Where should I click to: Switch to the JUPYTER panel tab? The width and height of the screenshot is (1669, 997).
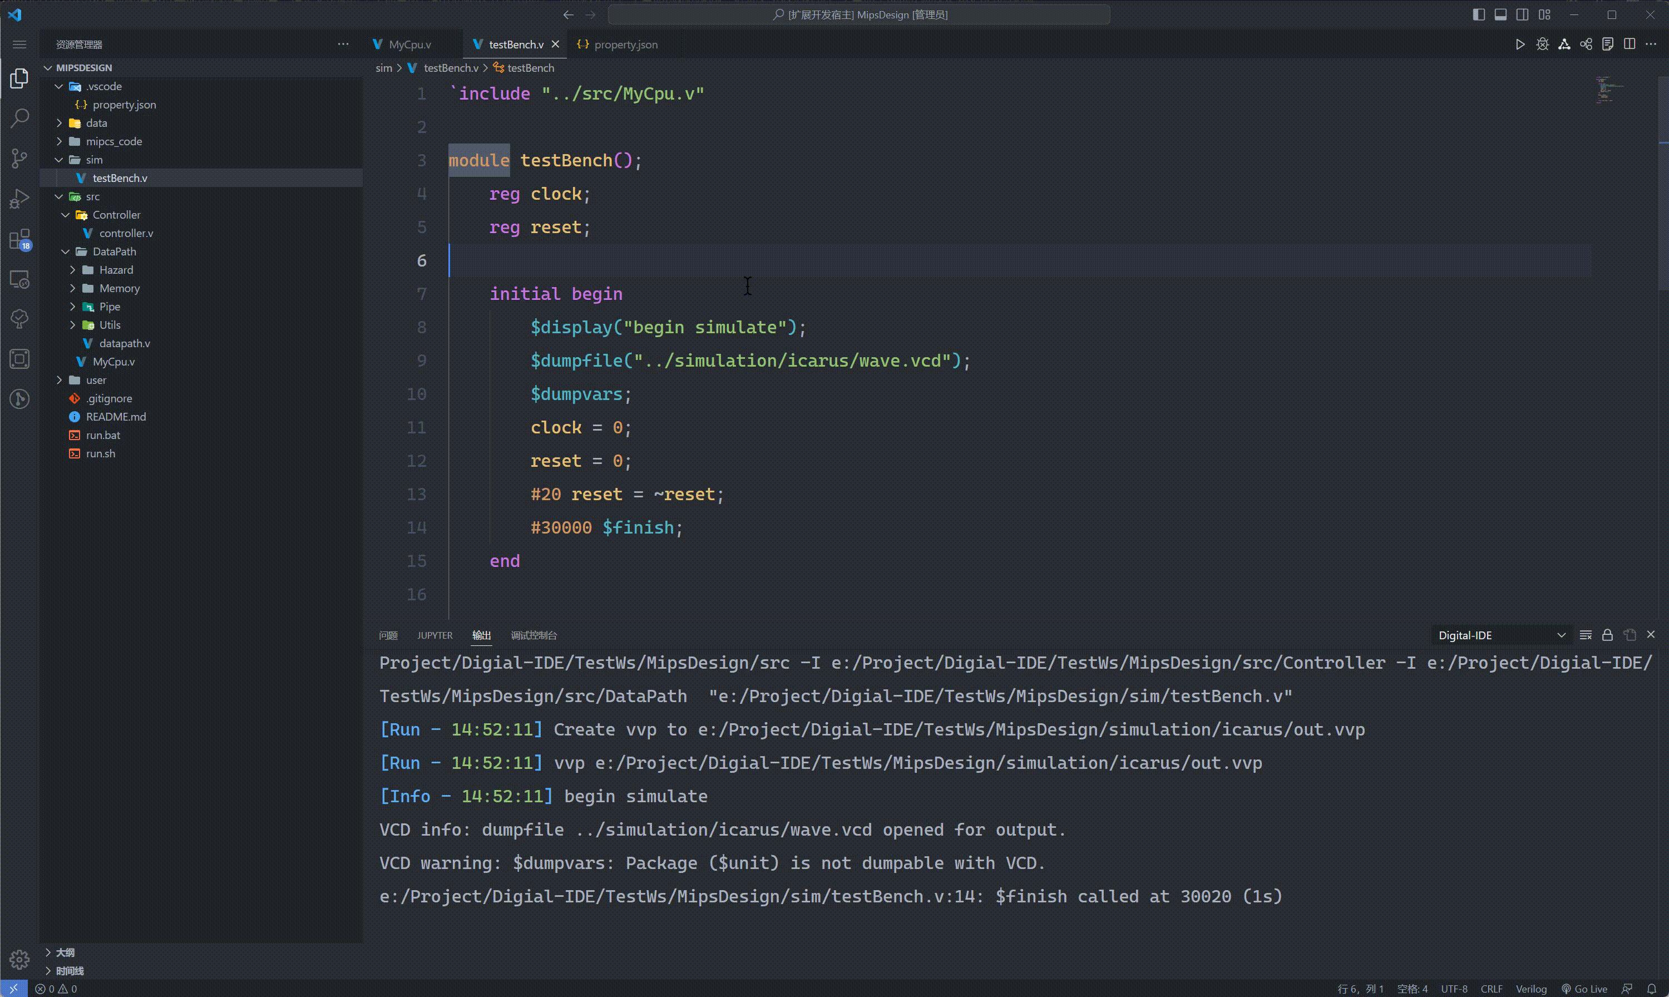[x=434, y=635]
